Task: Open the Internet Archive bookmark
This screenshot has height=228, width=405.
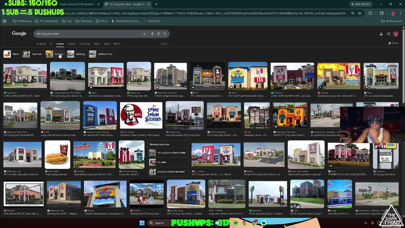Action: (125, 21)
